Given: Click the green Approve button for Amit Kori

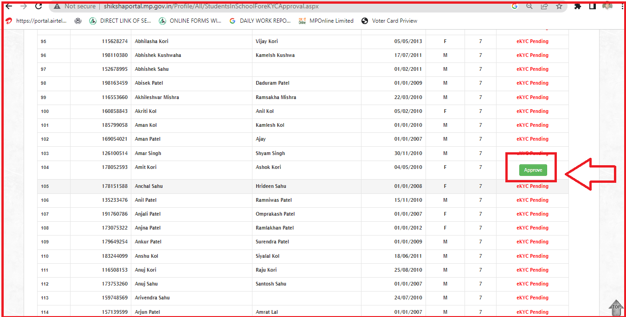Looking at the screenshot, I should point(533,170).
